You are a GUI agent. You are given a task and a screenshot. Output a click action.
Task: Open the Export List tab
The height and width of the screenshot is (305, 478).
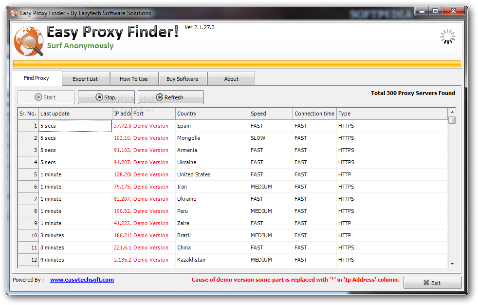click(86, 79)
